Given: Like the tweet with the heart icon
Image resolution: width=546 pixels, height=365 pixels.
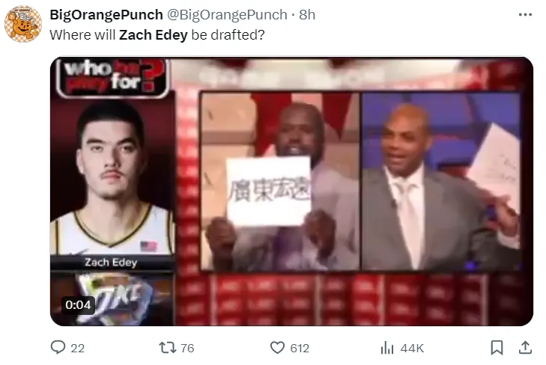Looking at the screenshot, I should coord(277,347).
